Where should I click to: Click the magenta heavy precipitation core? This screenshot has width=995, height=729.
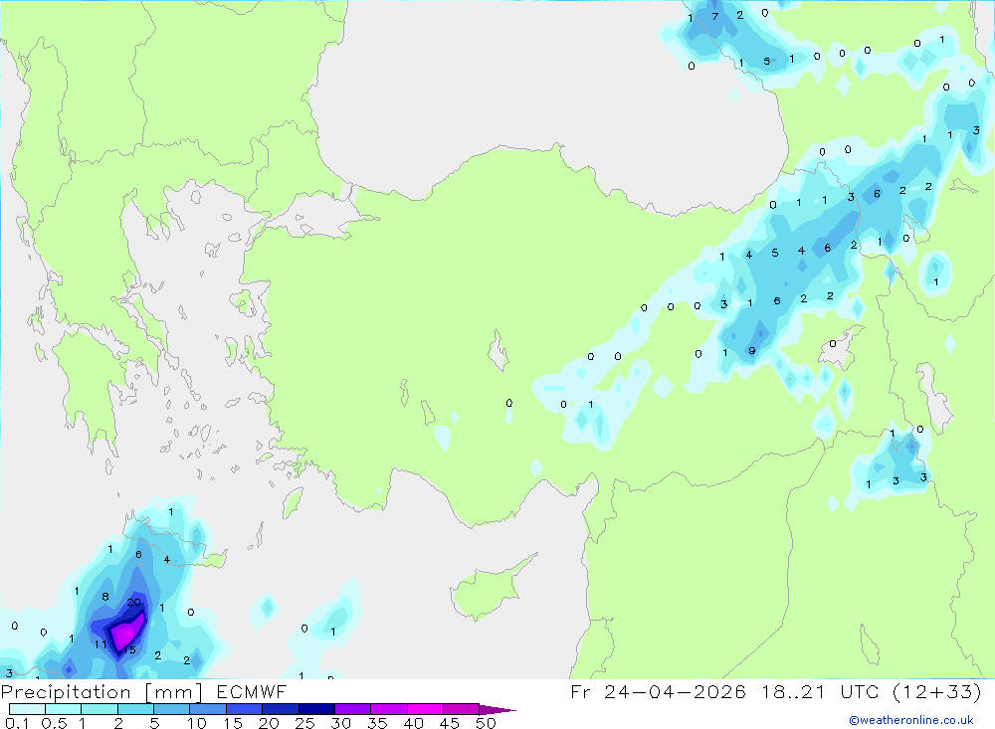coord(127,631)
